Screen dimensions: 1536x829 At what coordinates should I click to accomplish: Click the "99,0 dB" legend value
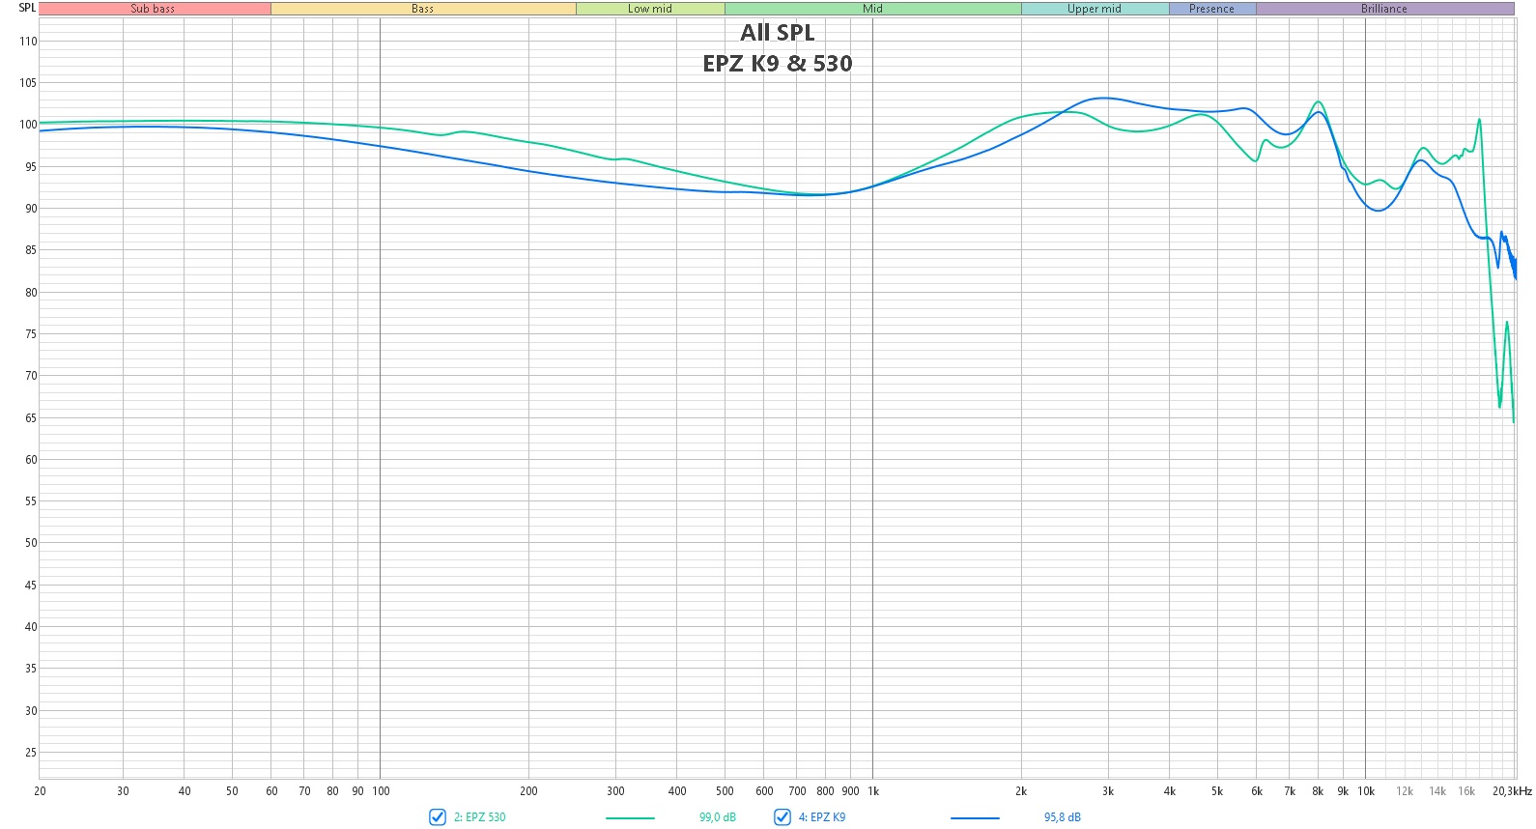(718, 817)
